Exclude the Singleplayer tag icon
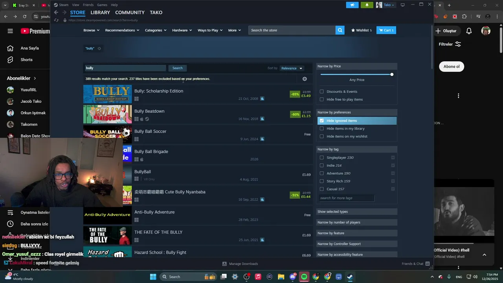 (x=393, y=158)
